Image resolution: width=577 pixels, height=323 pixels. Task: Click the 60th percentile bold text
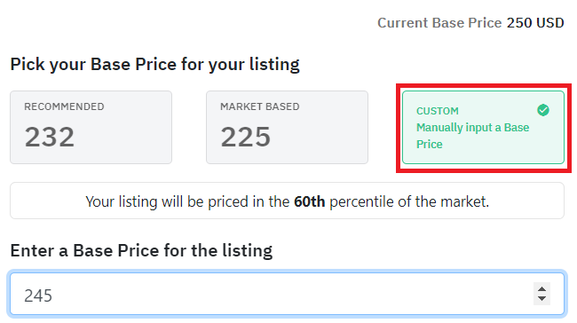310,201
